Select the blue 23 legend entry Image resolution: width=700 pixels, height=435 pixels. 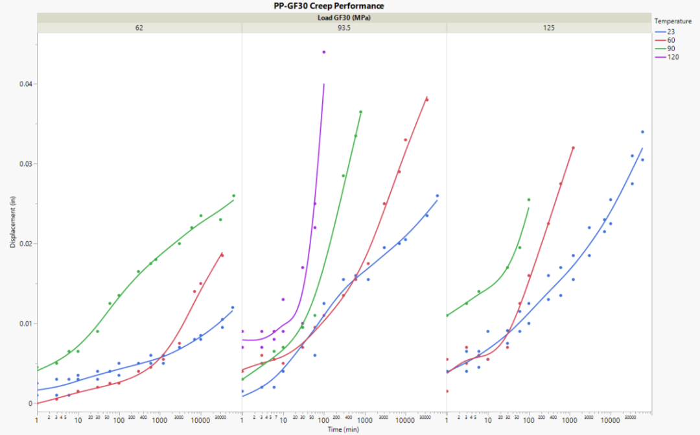pos(665,32)
